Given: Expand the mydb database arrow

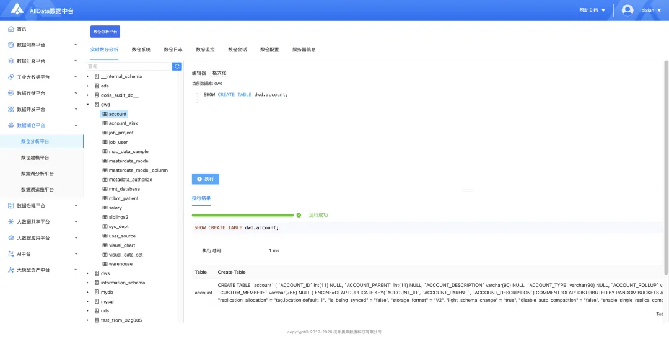Looking at the screenshot, I should pyautogui.click(x=87, y=292).
